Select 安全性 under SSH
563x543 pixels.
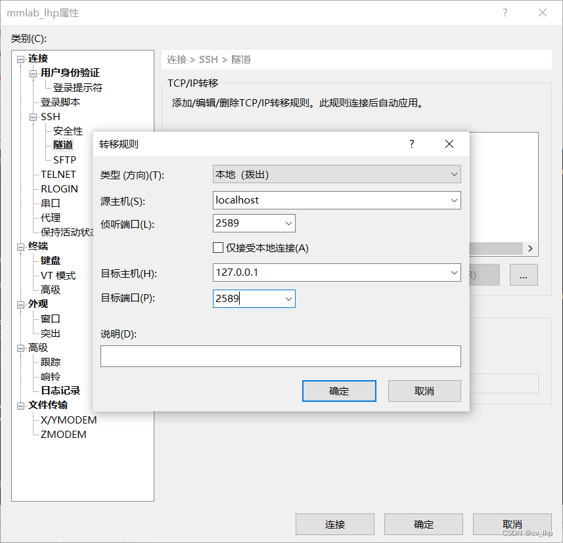click(x=68, y=131)
